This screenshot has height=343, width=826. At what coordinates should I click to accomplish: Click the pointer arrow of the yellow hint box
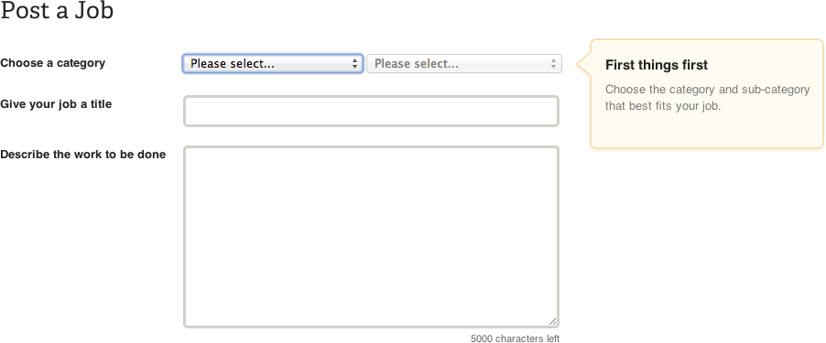point(583,64)
